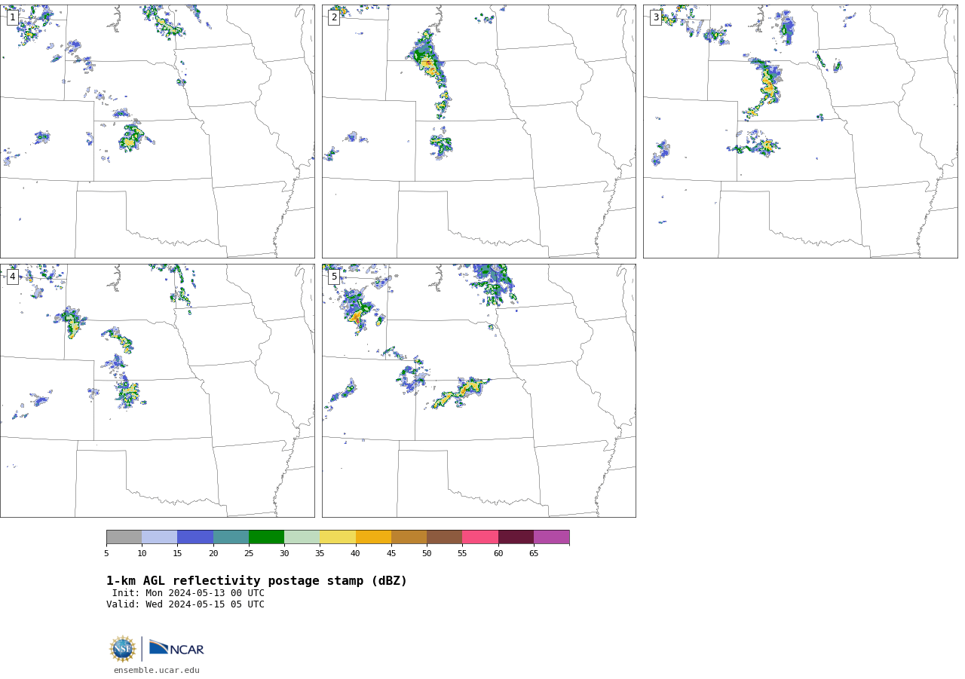Click panel number label 2
The width and height of the screenshot is (965, 679).
334,17
